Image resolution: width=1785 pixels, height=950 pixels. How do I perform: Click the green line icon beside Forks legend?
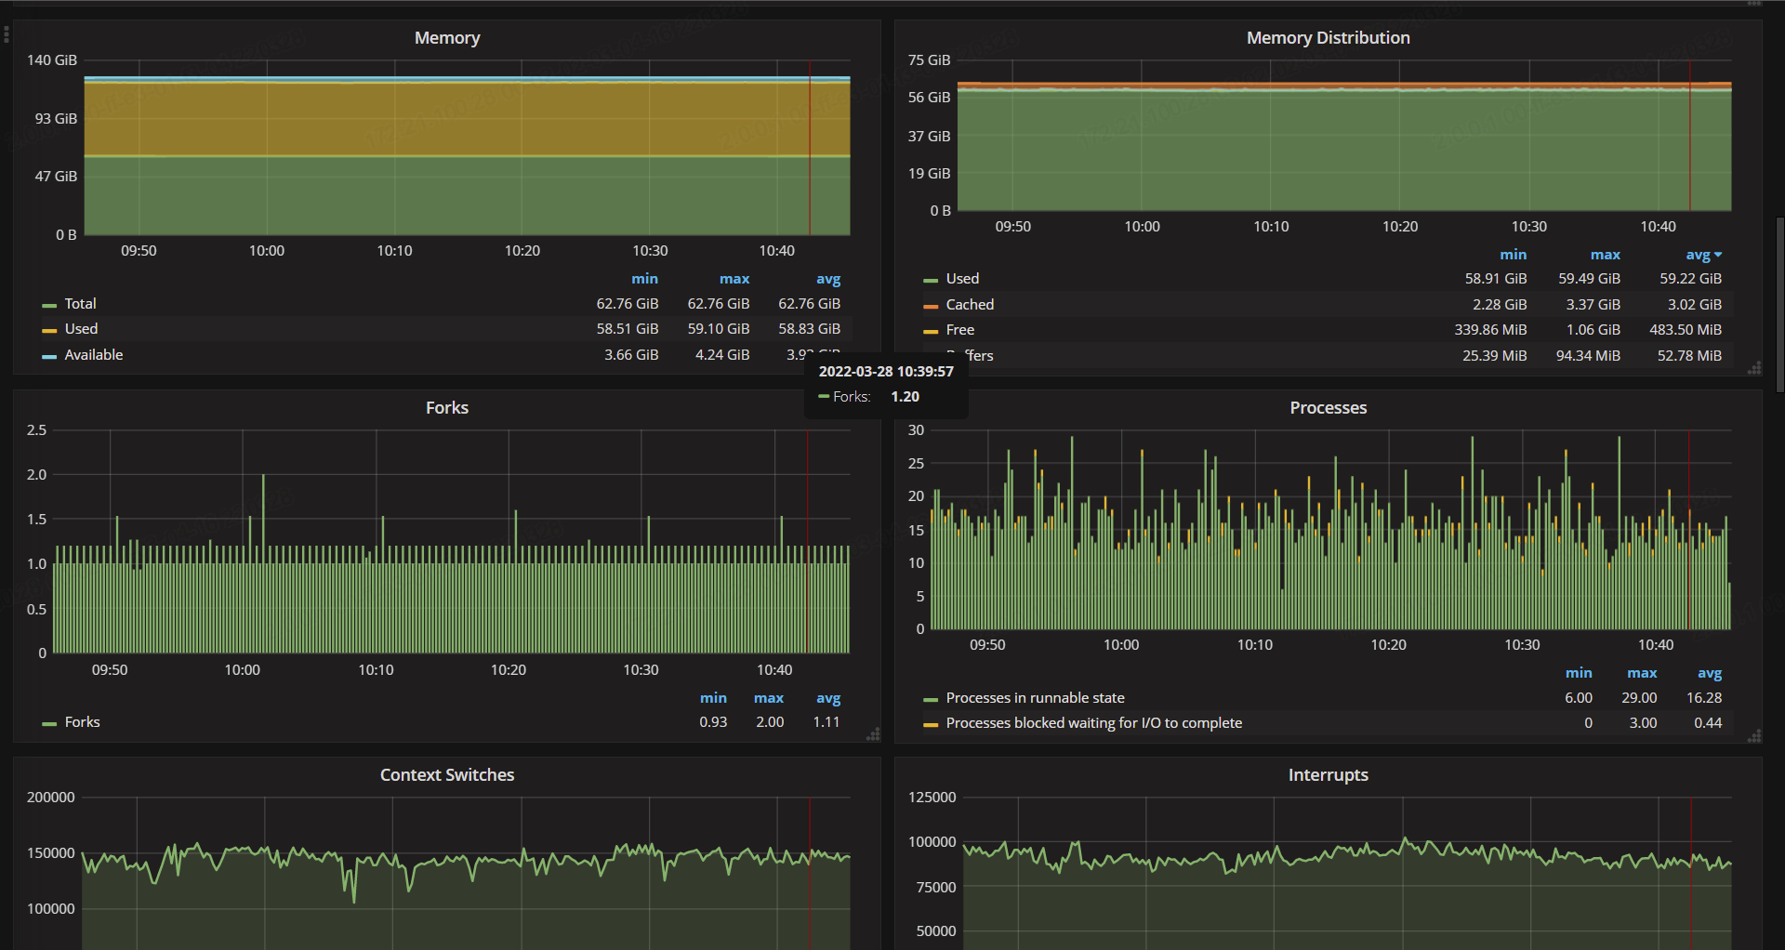pos(49,723)
